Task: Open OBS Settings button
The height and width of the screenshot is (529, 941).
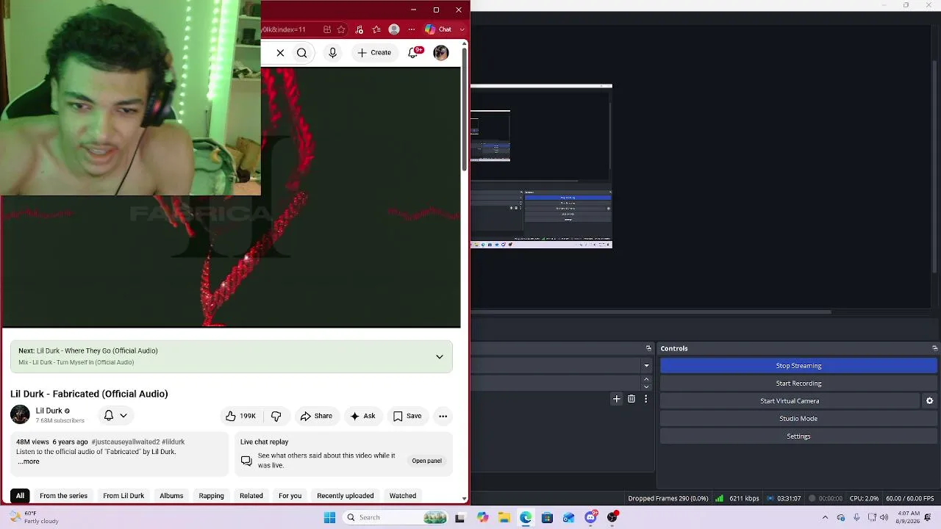Action: pyautogui.click(x=798, y=436)
